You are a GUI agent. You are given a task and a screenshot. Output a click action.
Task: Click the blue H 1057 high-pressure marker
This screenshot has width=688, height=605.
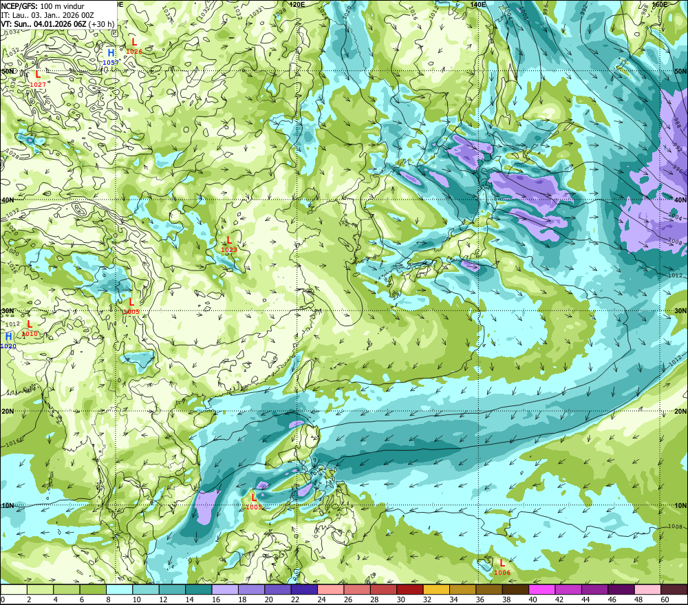111,57
